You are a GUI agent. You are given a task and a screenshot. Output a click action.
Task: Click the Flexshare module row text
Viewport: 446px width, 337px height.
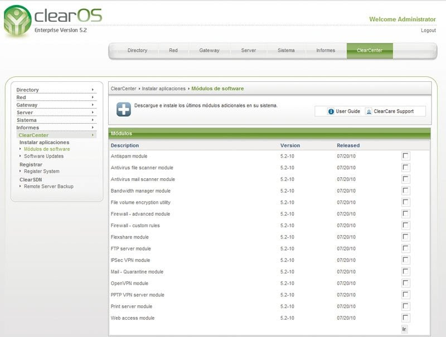[x=130, y=237]
